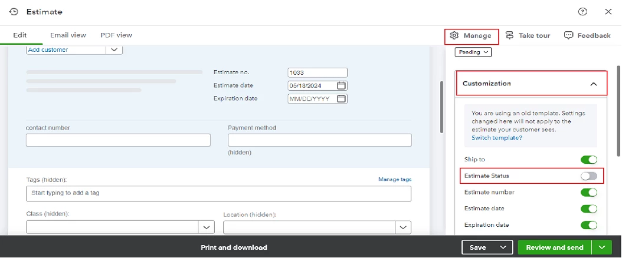This screenshot has height=258, width=622.
Task: Click the Estimate no. field
Action: (317, 73)
